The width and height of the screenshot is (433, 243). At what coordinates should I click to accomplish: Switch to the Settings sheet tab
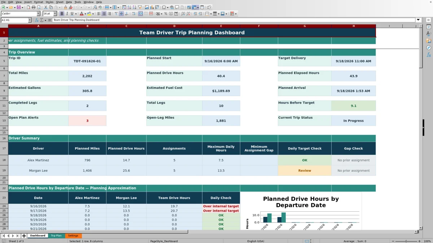(x=73, y=236)
